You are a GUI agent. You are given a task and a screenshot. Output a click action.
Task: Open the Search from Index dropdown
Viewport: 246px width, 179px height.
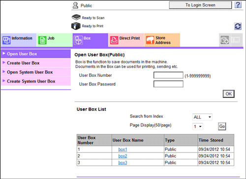pos(202,117)
